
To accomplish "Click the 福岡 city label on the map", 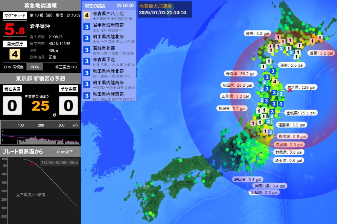I will coord(146,187).
